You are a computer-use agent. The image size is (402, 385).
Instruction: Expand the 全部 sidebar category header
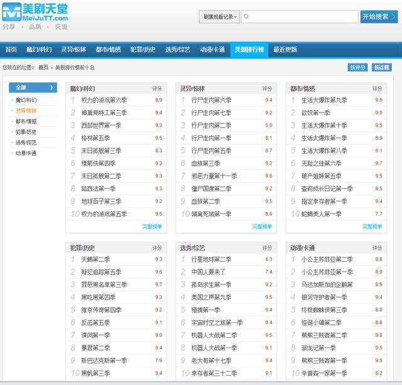point(33,87)
